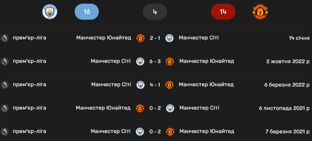Screen dimensions: 312x141
Task: Click Manchester United crest beside the 2 - 1 score
Action: click(140, 38)
